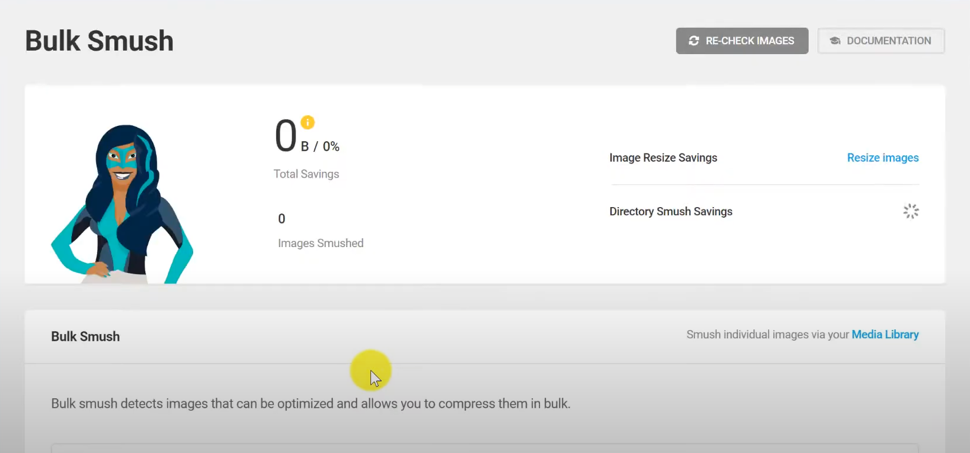Open the Media Library link
Viewport: 970px width, 453px height.
coord(885,334)
